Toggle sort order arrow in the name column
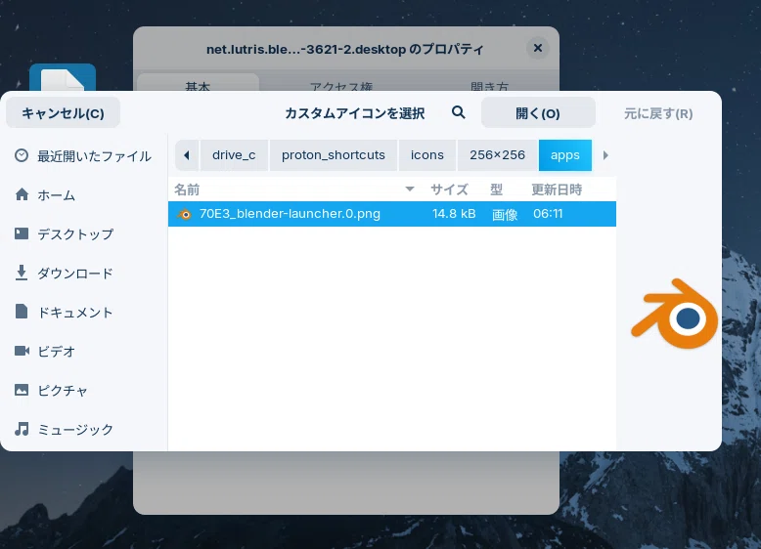 click(x=410, y=189)
